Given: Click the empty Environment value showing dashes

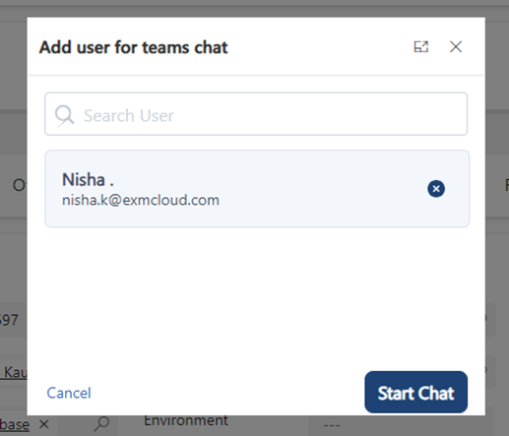Looking at the screenshot, I should coord(332,426).
